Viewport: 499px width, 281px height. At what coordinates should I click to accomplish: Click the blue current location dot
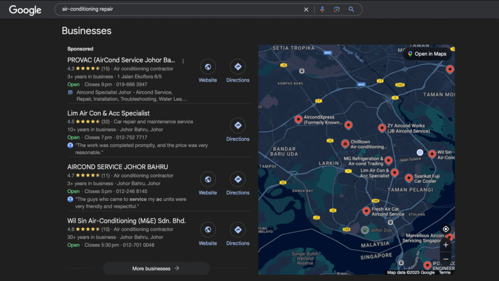420,153
